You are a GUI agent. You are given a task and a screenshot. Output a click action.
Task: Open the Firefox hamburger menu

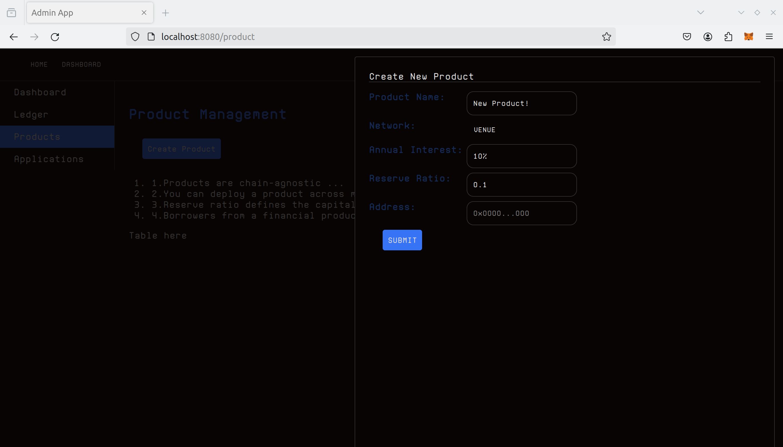[769, 37]
